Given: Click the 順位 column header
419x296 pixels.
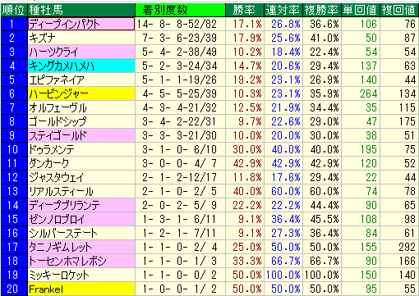Looking at the screenshot, I should pyautogui.click(x=14, y=10).
